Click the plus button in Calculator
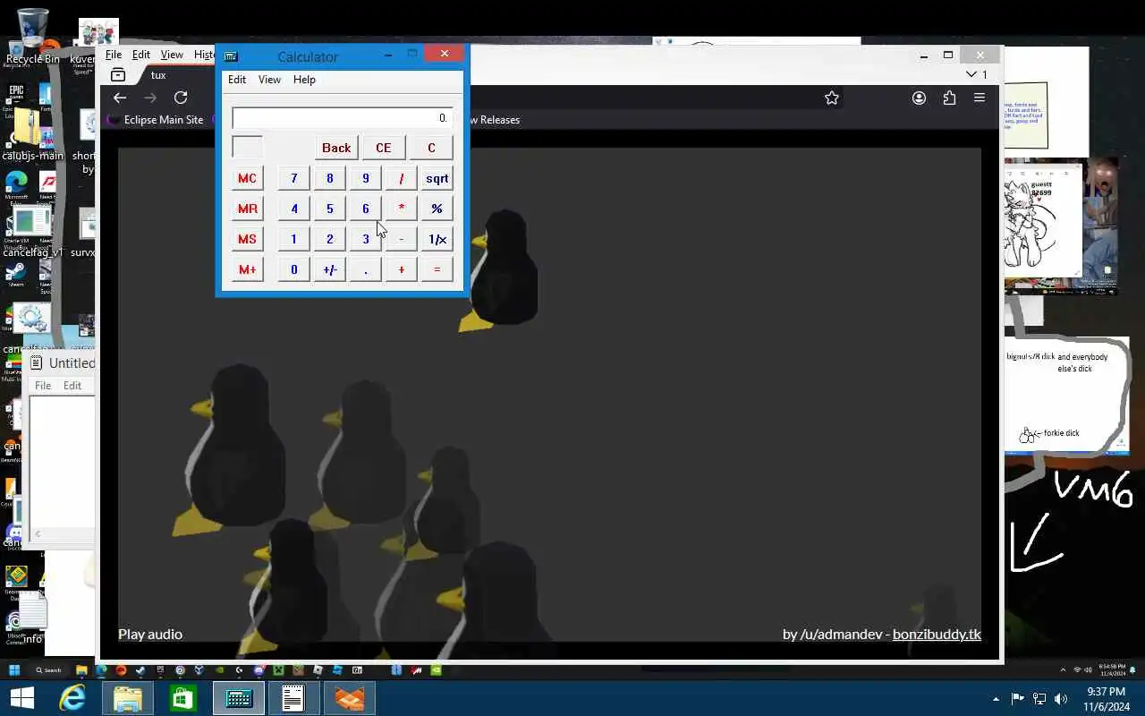The width and height of the screenshot is (1145, 716). (401, 269)
